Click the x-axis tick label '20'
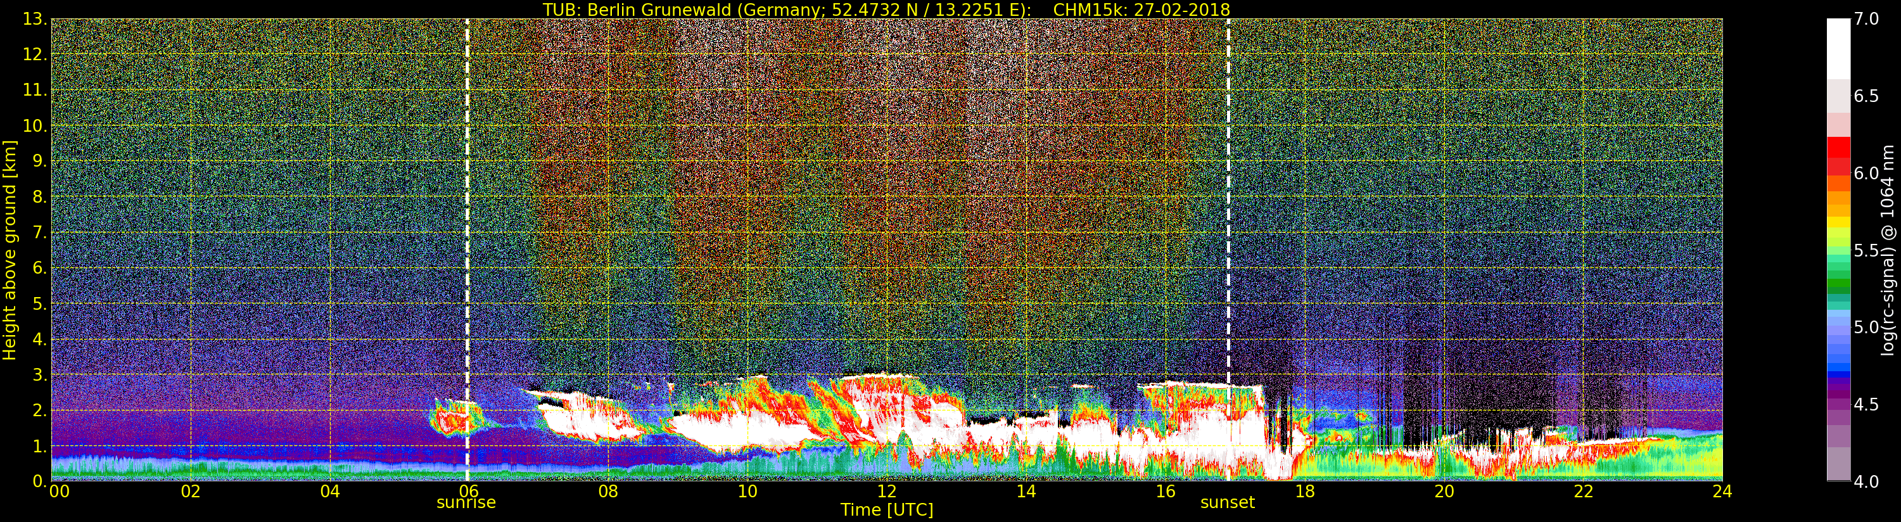Screen dimensions: 1901x522 pos(1444,492)
